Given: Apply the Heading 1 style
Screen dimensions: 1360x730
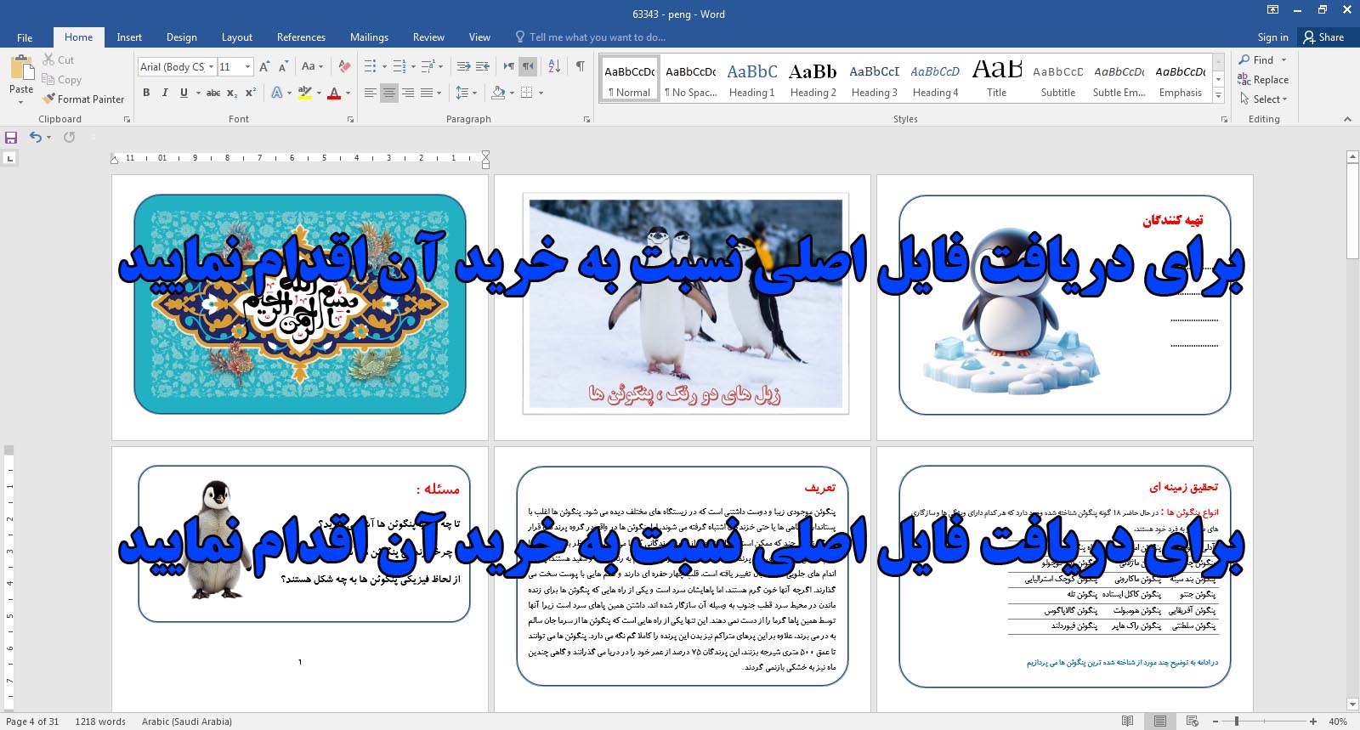Looking at the screenshot, I should pyautogui.click(x=751, y=81).
